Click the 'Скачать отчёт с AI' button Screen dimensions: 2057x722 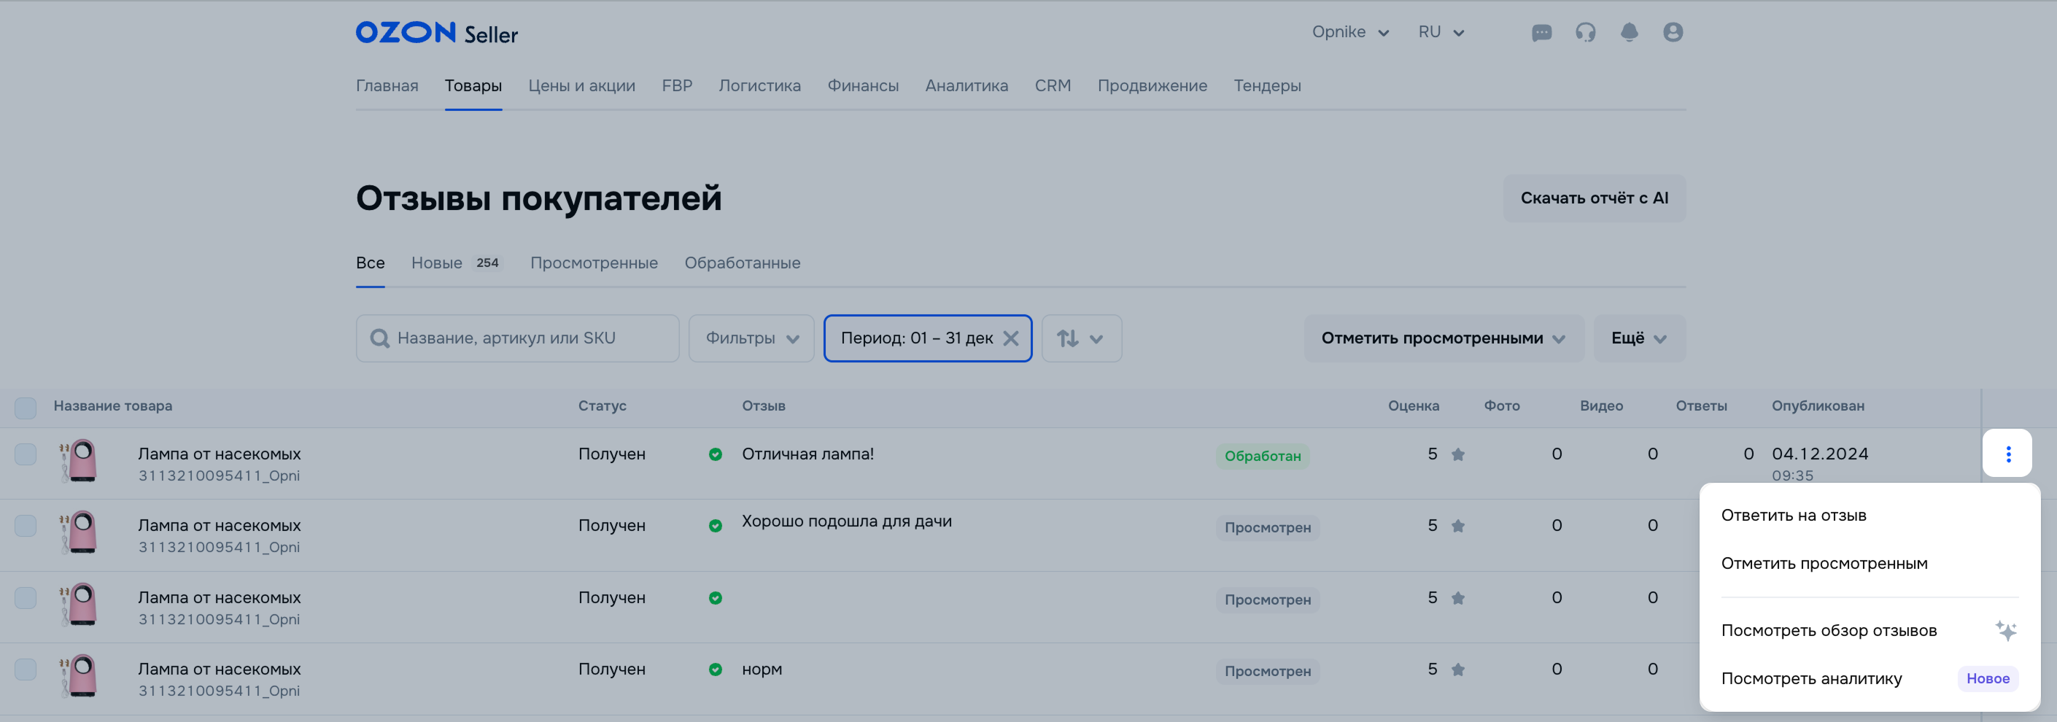coord(1594,198)
